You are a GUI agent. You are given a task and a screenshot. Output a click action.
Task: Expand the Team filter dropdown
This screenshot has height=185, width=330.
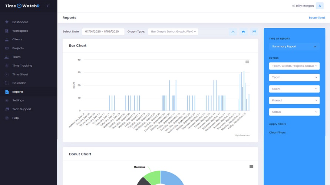click(x=294, y=77)
